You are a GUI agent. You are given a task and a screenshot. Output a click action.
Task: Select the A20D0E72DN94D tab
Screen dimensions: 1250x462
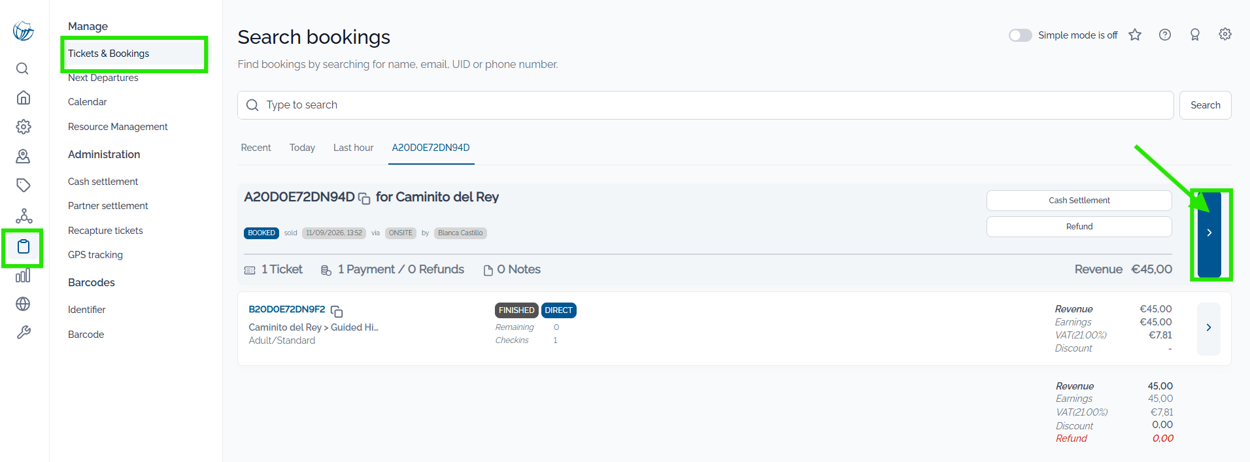(x=431, y=148)
